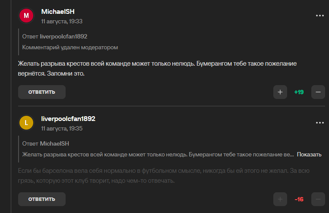The height and width of the screenshot is (213, 329).
Task: Open MichaelSH username profile link
Action: (x=58, y=12)
